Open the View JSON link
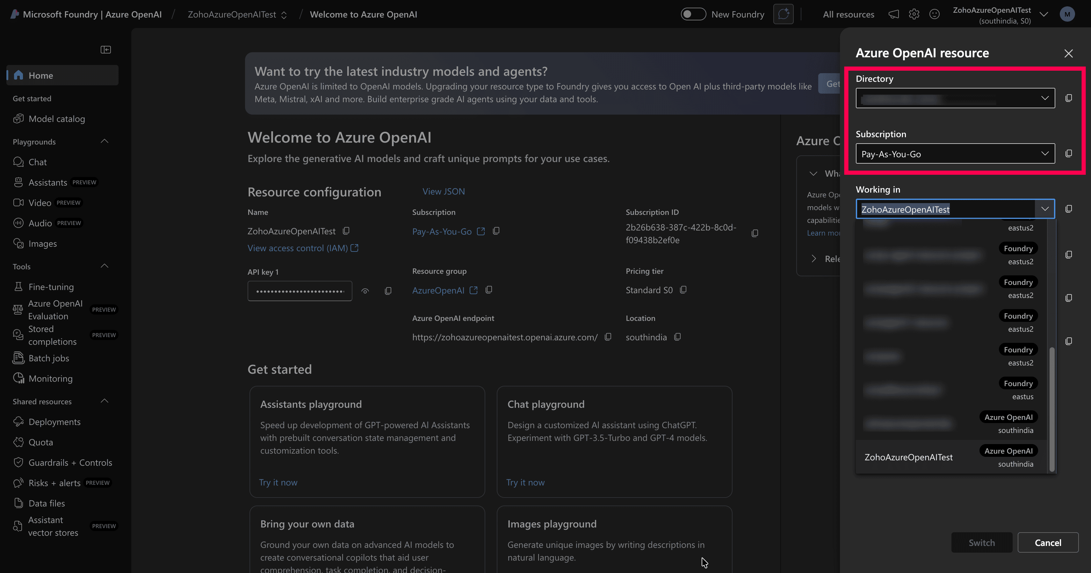Screen dimensions: 1091x573 pyautogui.click(x=444, y=191)
